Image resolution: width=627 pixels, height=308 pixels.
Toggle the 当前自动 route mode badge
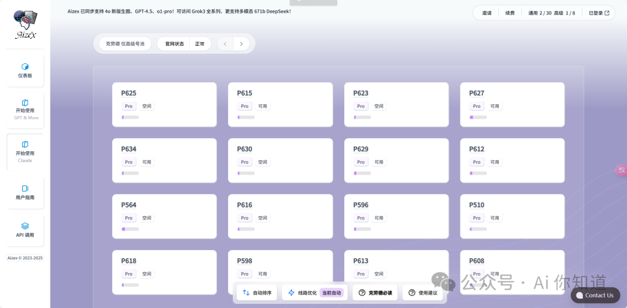click(331, 293)
